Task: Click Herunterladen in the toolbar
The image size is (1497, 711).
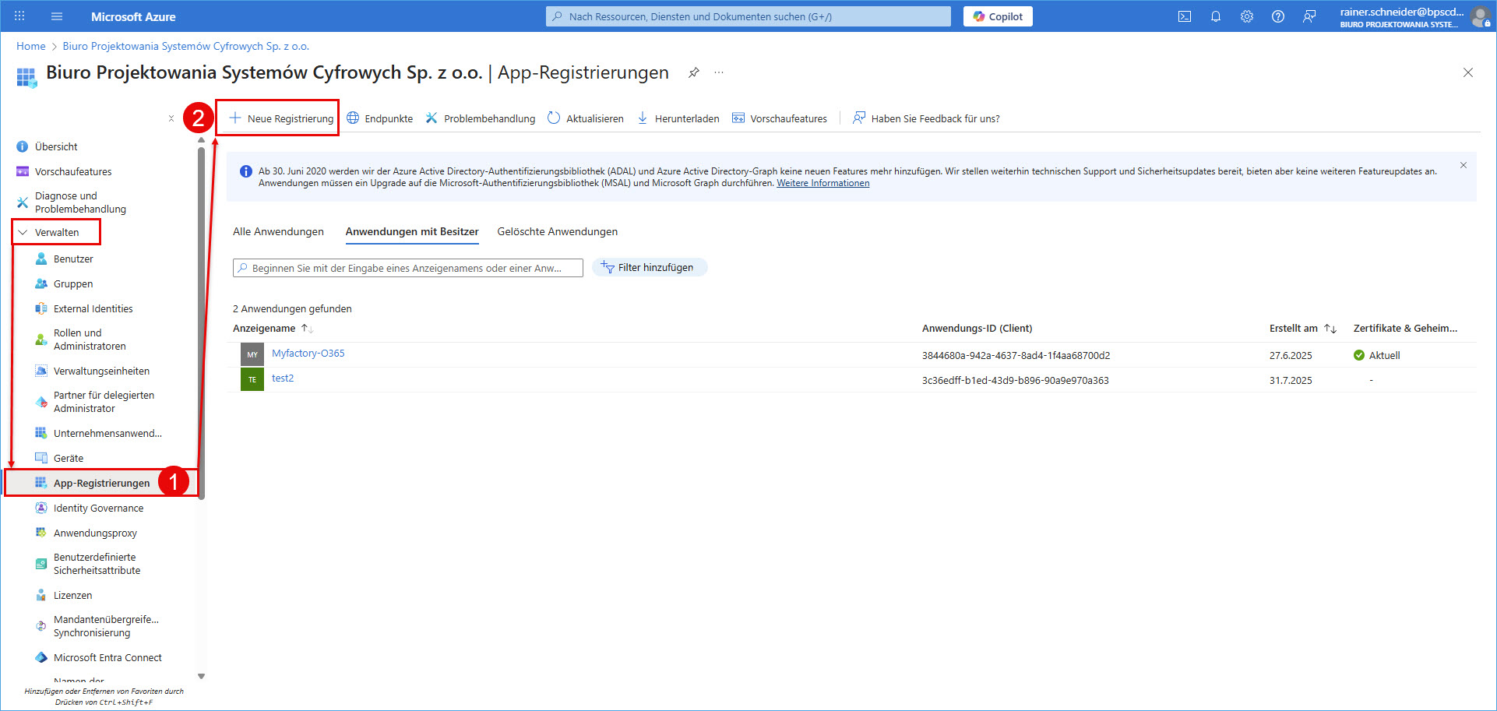Action: tap(678, 118)
